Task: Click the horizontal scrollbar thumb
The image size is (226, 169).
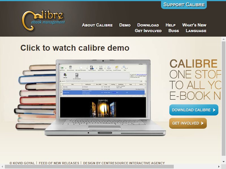Action: (89, 167)
